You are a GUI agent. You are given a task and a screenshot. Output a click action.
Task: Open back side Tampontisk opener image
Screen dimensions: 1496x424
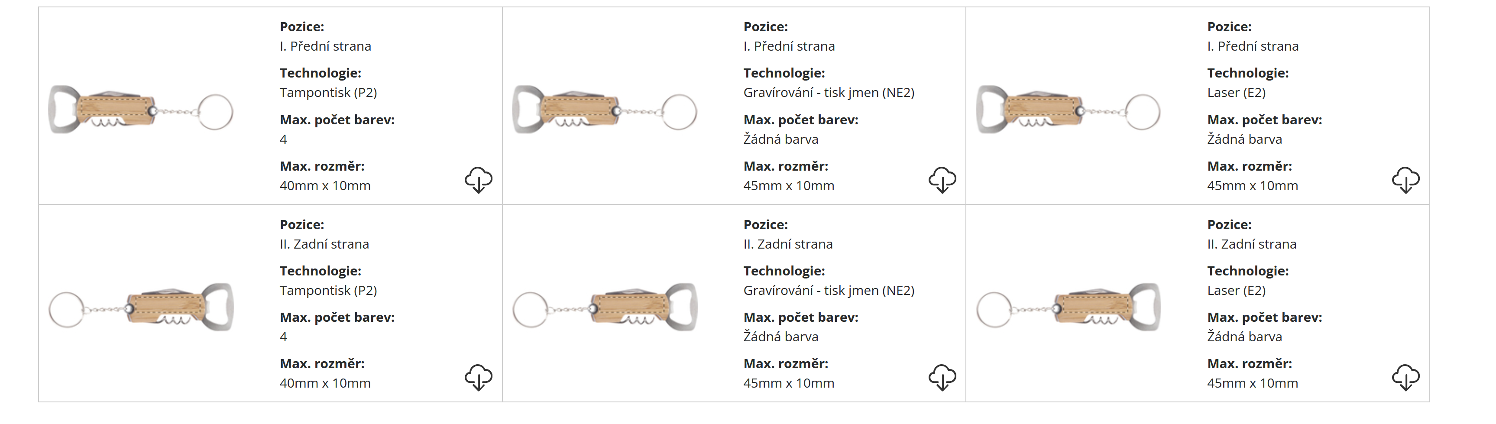tap(140, 307)
